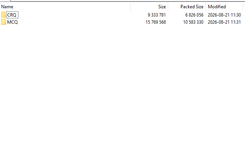Click CRQ packed size 6 826 056
This screenshot has height=162, width=245.
(x=194, y=15)
